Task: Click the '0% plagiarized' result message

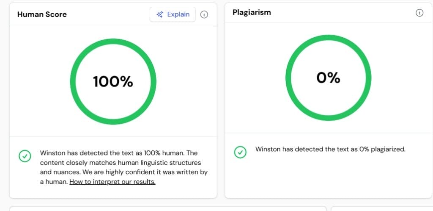Action: (330, 149)
